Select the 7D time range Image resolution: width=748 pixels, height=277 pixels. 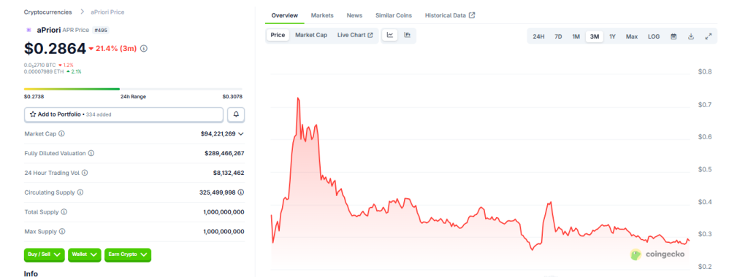[x=558, y=36]
